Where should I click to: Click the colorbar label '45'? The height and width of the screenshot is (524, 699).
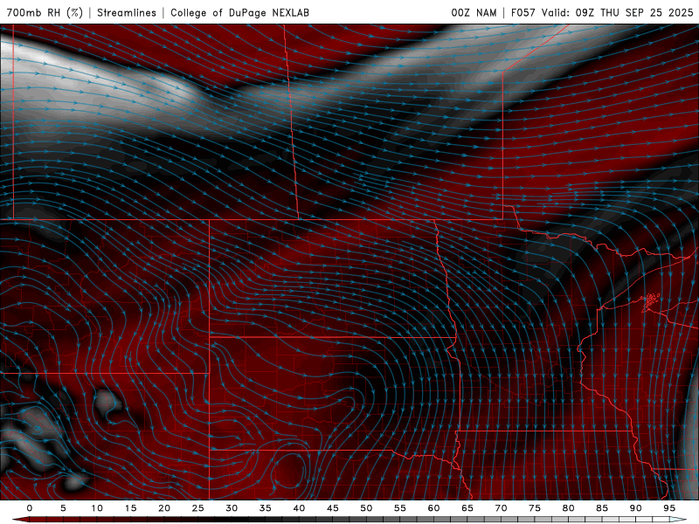pyautogui.click(x=333, y=508)
